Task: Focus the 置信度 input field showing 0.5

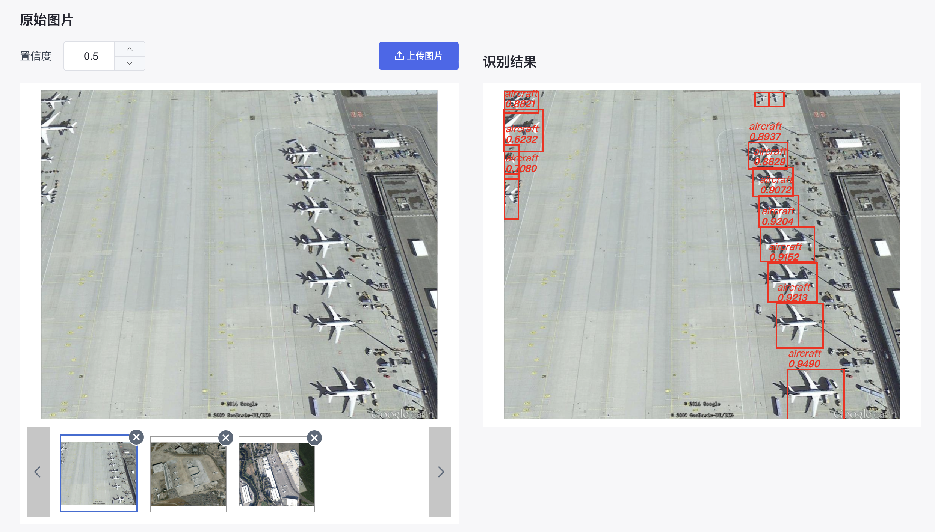Action: (89, 56)
